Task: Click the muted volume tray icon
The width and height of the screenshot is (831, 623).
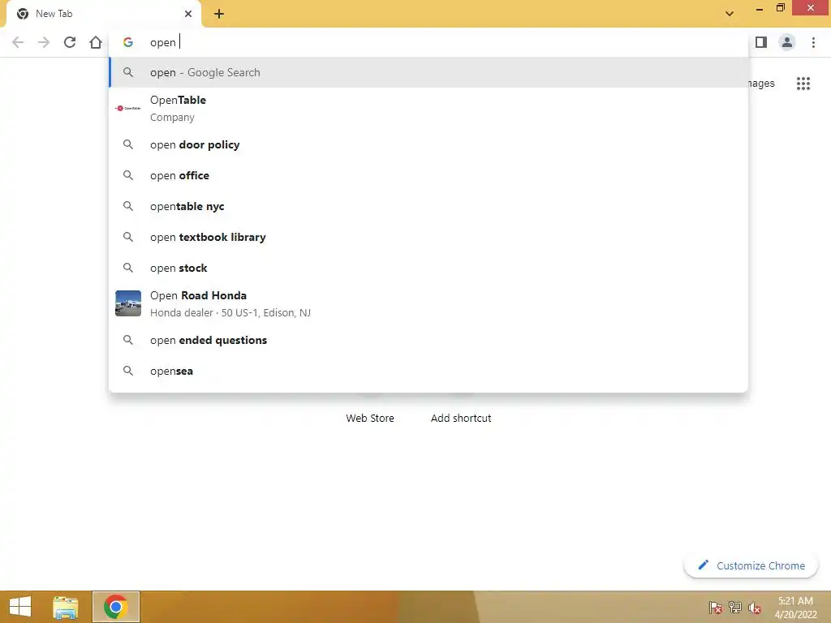Action: tap(754, 607)
